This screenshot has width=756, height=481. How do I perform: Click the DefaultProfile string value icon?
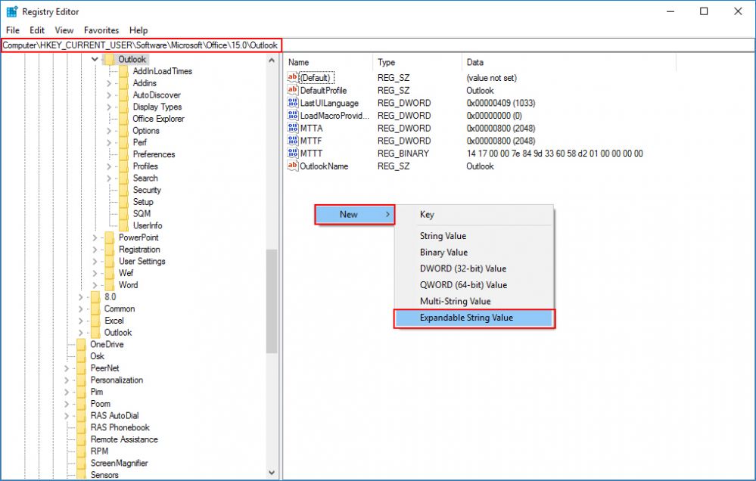(x=292, y=90)
